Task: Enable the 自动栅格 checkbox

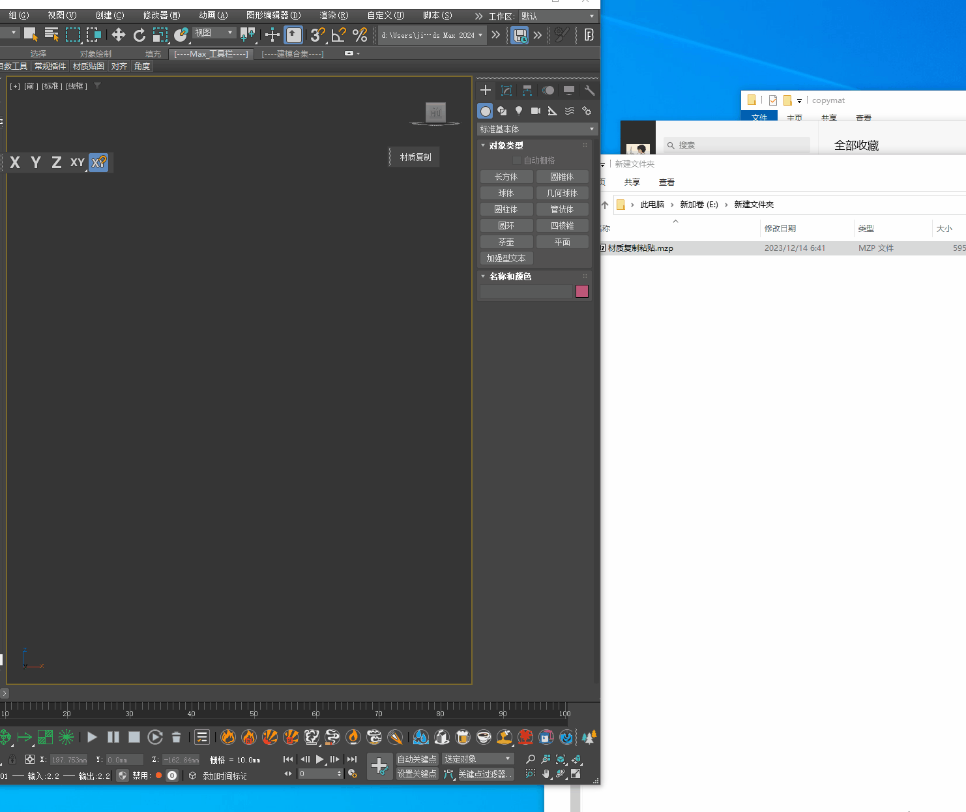Action: click(517, 160)
